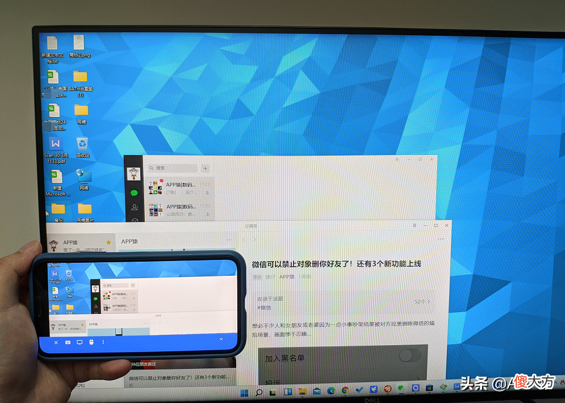Open article pane three-dot menu on monitor

[x=440, y=239]
